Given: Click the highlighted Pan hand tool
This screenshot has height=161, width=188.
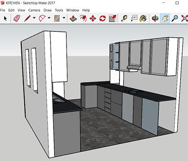Looking at the screenshot, I should pyautogui.click(x=165, y=18).
